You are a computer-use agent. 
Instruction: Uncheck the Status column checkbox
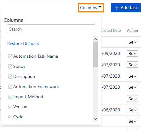click(x=10, y=66)
